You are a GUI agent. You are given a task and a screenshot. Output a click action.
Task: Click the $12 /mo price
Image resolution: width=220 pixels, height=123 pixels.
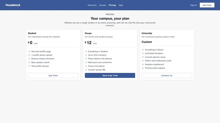(91, 43)
